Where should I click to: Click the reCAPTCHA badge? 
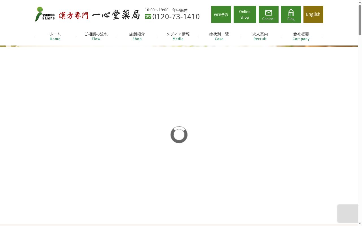click(348, 213)
